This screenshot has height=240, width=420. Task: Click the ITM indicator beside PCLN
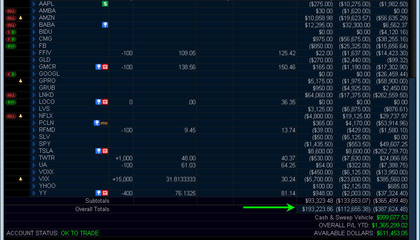coord(104,123)
